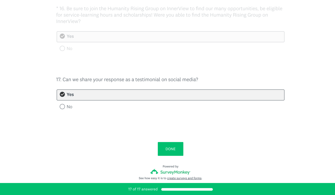The image size is (335, 195).
Task: Click the question 16 Humanity Rising question text
Action: 169,15
